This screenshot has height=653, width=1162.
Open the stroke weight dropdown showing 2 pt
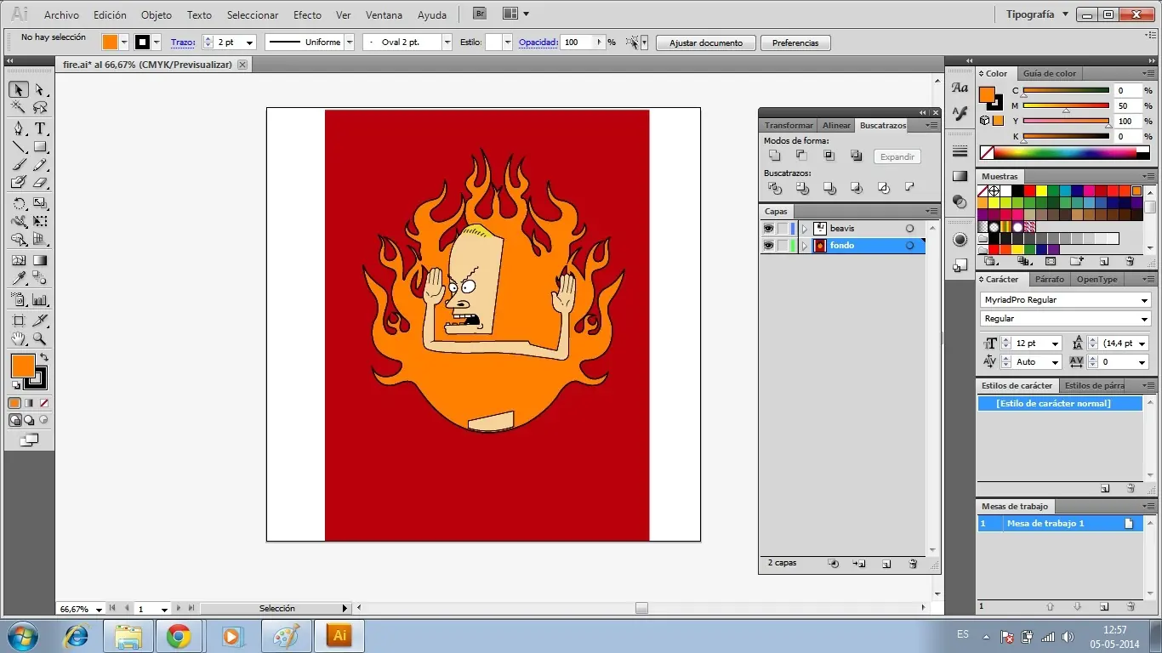[249, 43]
